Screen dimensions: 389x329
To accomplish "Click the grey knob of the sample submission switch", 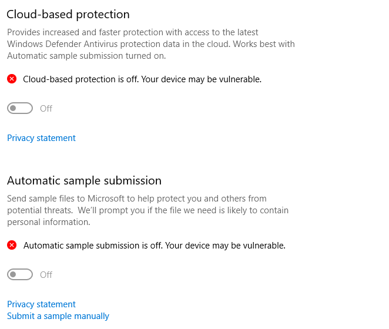I will (14, 275).
